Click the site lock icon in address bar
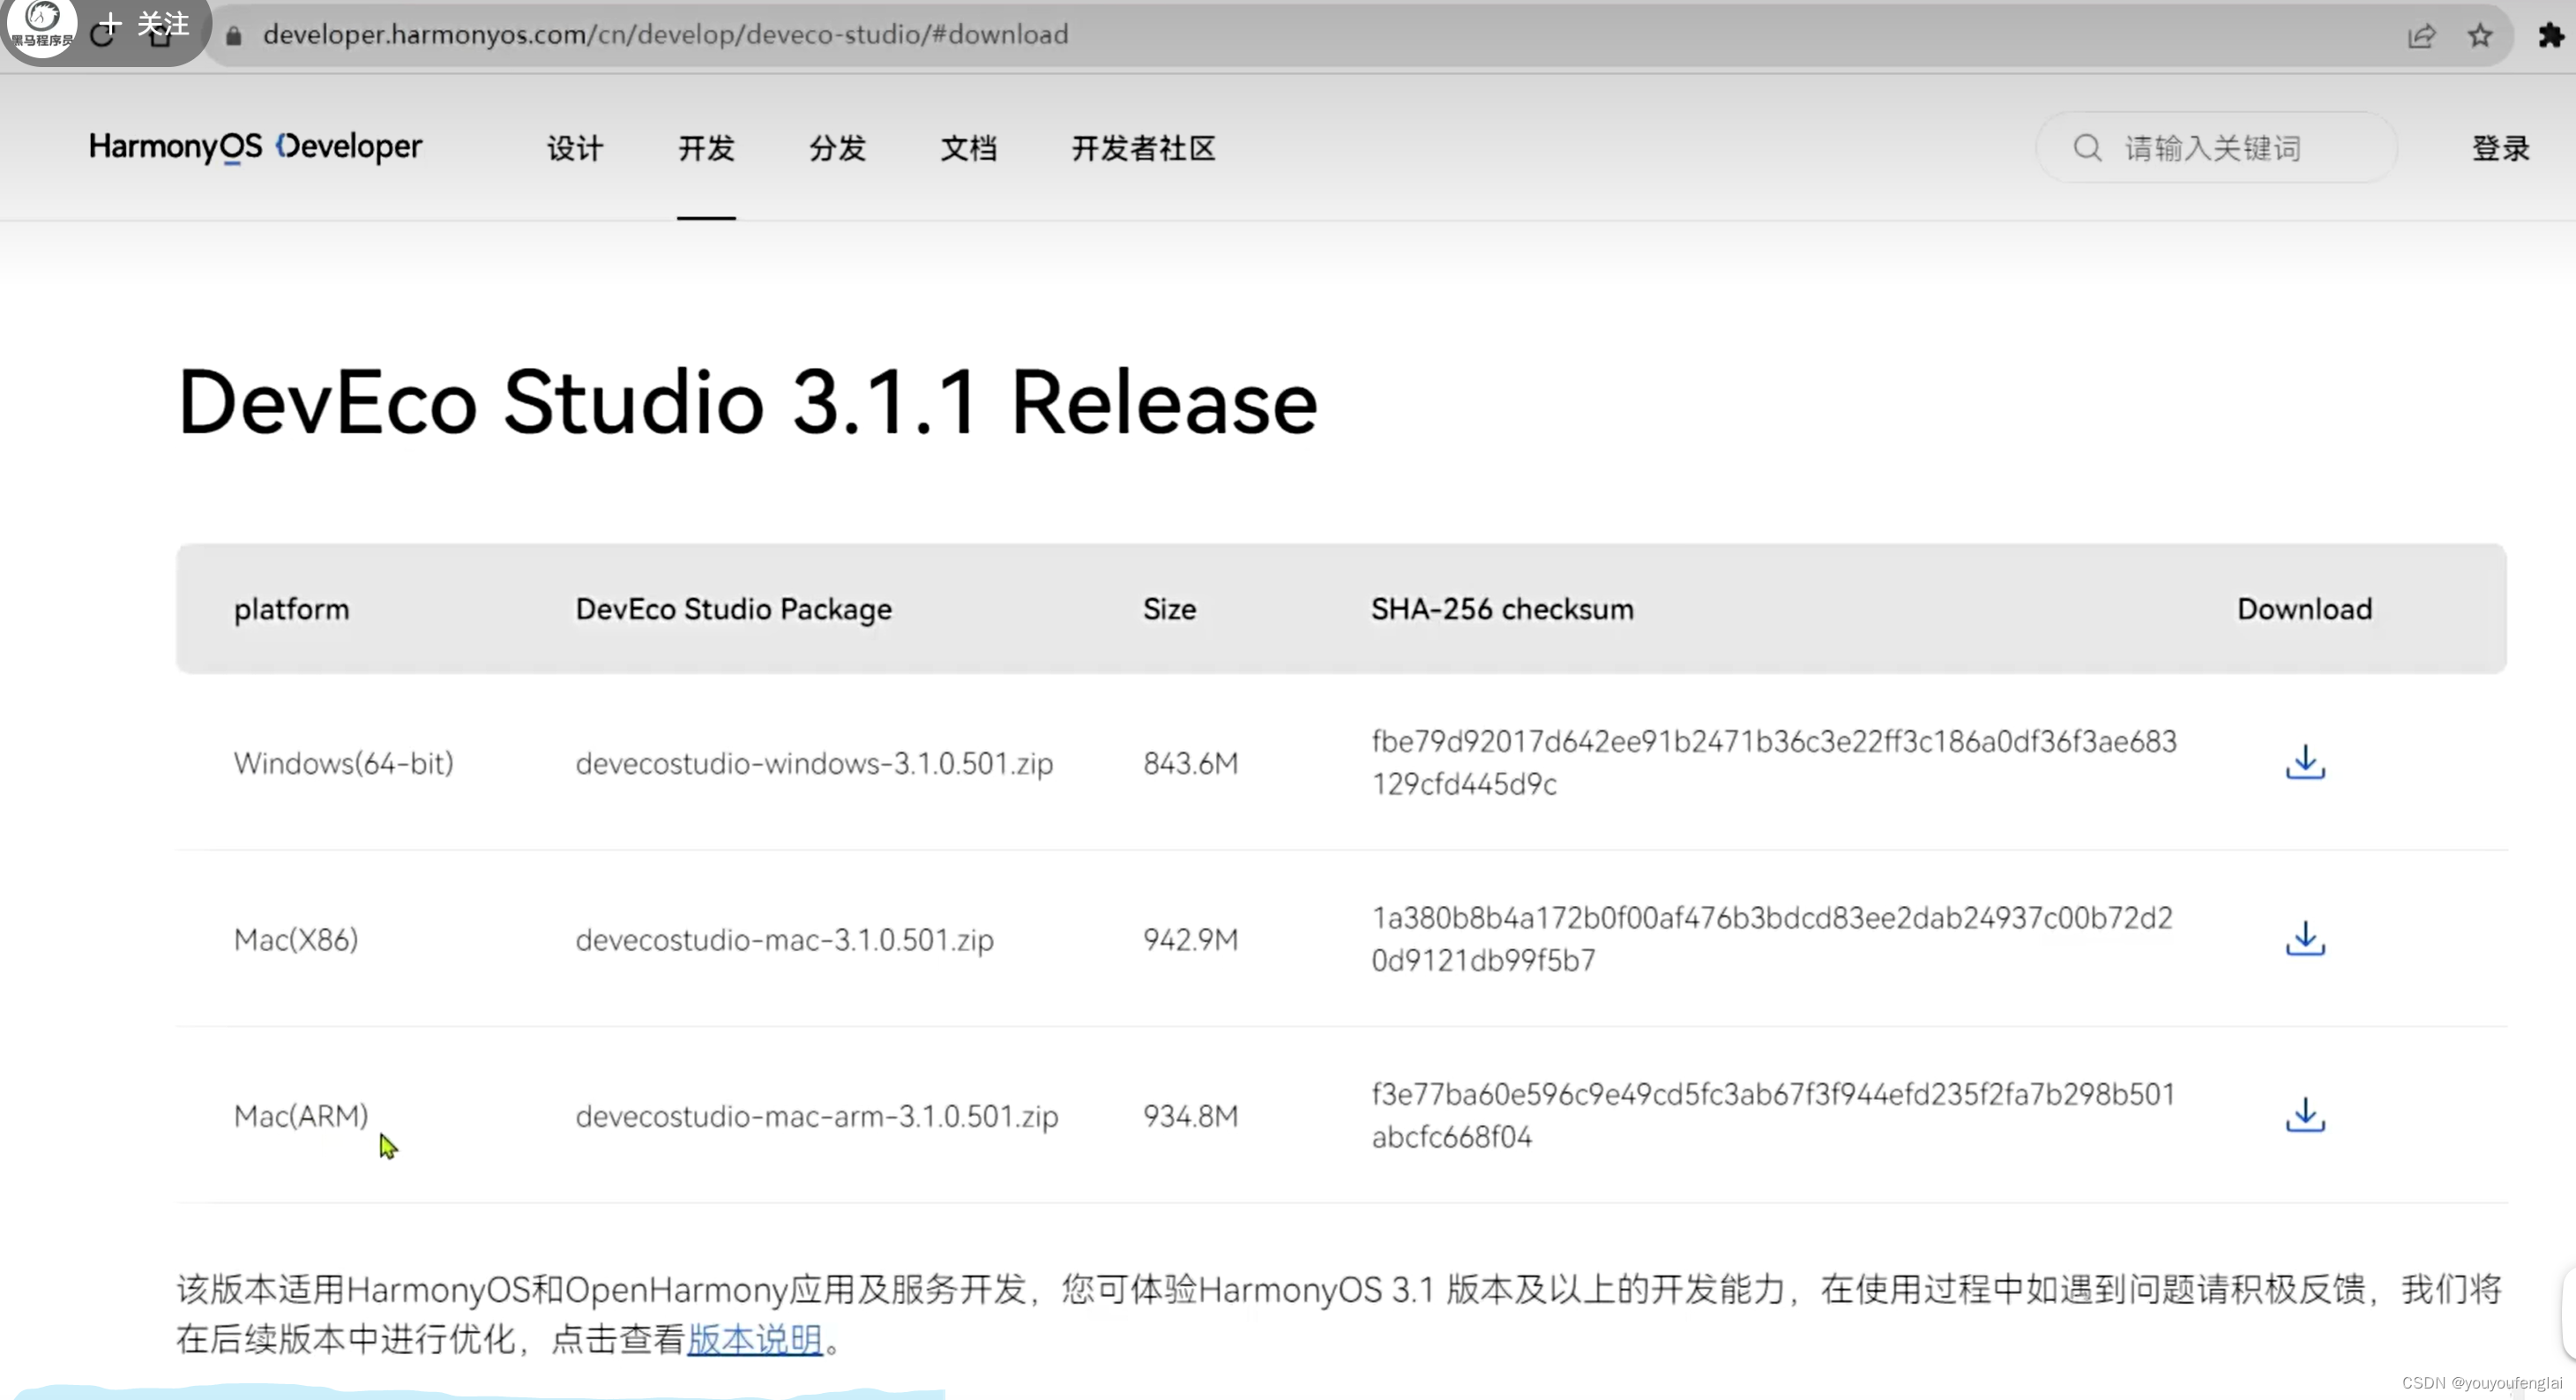2576x1400 pixels. pyautogui.click(x=234, y=36)
